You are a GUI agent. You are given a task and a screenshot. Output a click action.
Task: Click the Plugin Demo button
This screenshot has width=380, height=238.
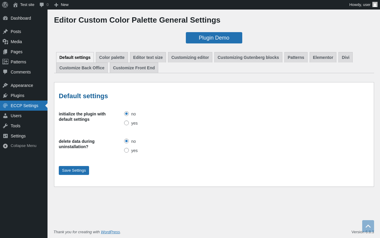(x=214, y=38)
